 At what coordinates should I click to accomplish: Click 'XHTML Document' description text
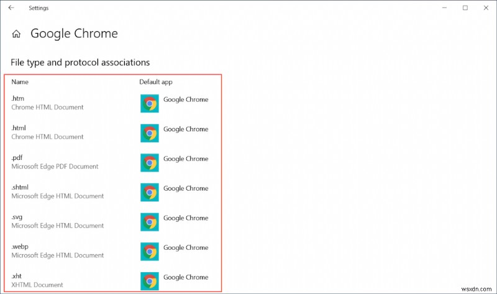tap(37, 285)
